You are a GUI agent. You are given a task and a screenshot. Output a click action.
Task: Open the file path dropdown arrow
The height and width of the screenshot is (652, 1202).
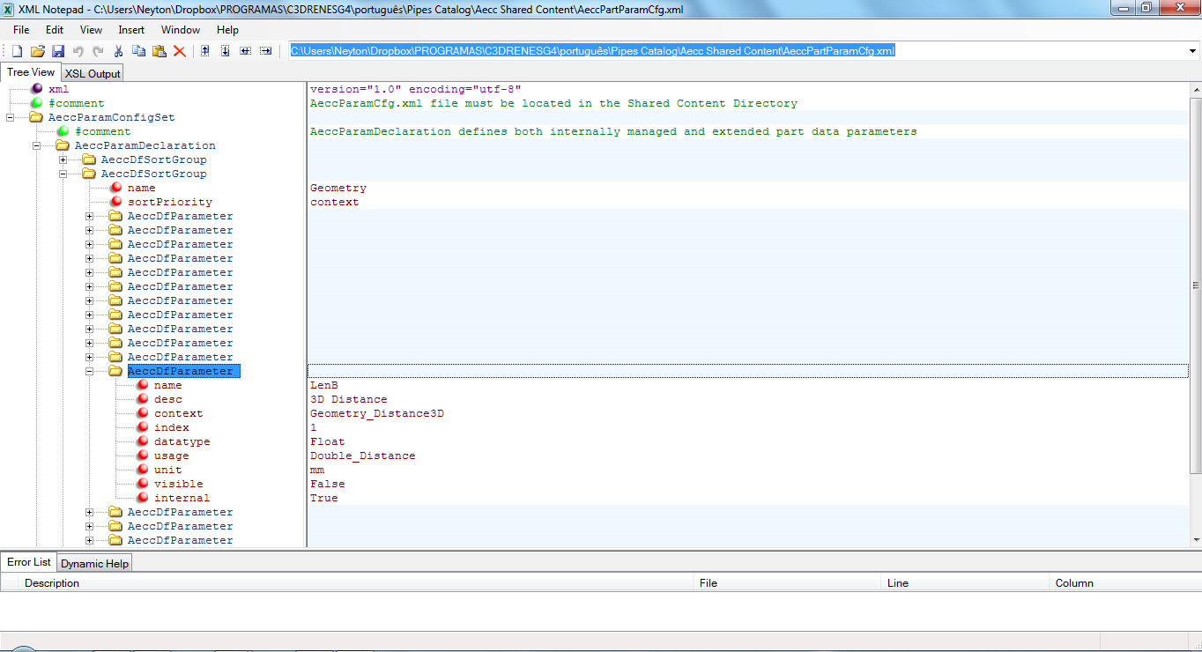tap(1192, 51)
